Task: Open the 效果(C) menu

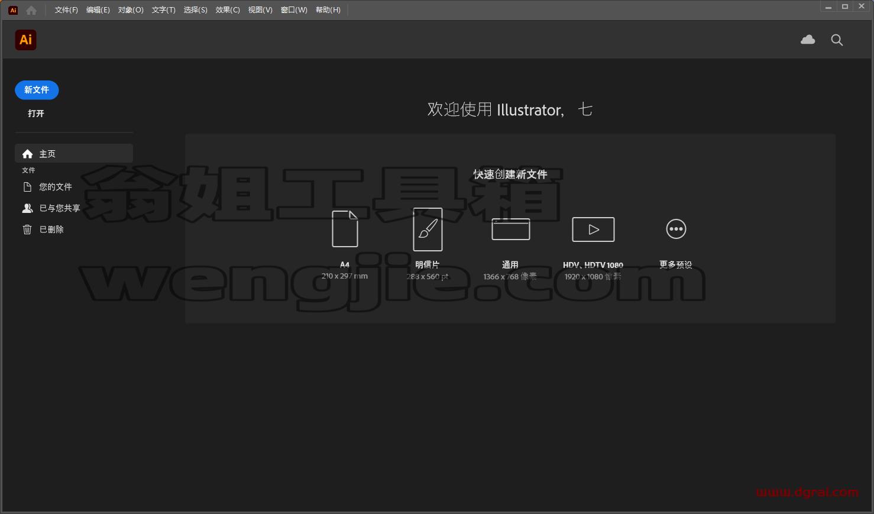Action: pos(228,10)
